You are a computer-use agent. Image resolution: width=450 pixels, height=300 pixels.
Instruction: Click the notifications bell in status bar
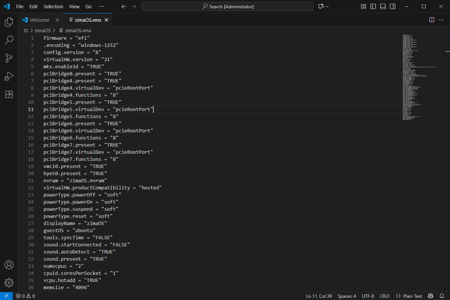point(441,296)
